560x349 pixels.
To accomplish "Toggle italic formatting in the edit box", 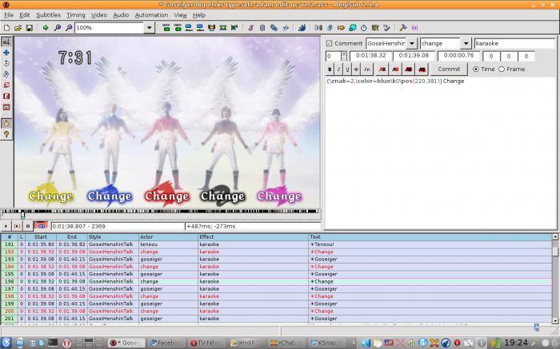I will tap(338, 69).
